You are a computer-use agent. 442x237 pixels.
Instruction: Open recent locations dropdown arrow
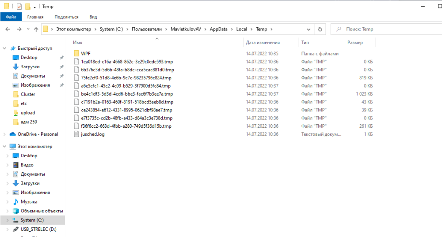[28, 29]
